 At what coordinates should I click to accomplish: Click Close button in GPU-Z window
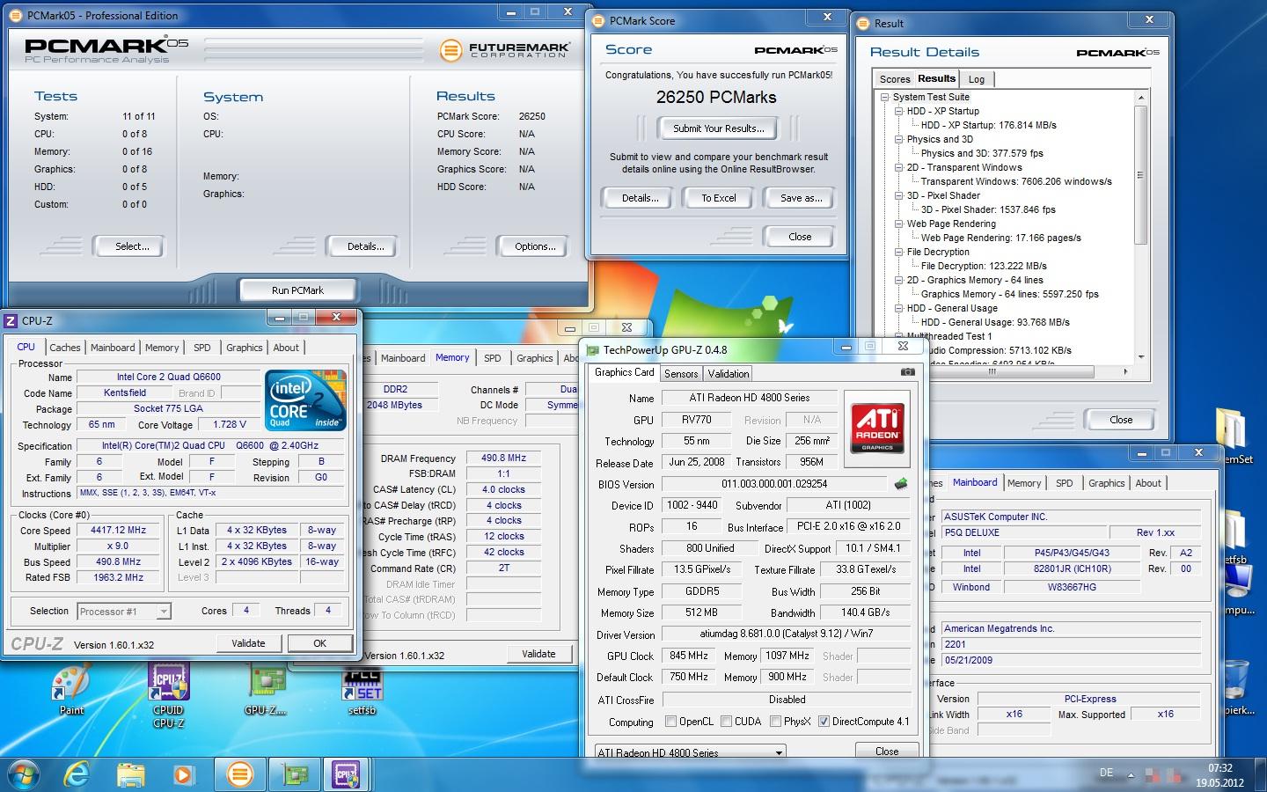click(887, 752)
